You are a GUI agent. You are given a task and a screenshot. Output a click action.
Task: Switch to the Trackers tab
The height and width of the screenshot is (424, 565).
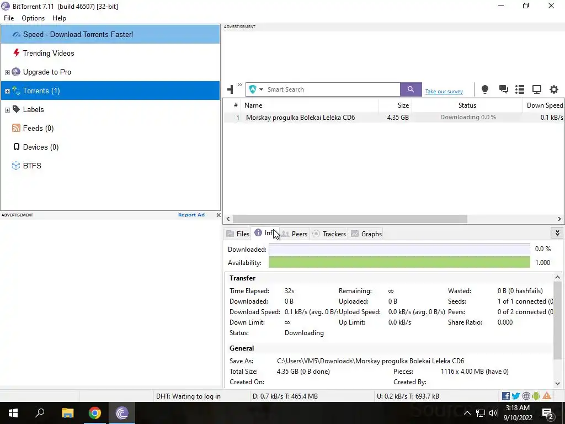[x=329, y=234]
